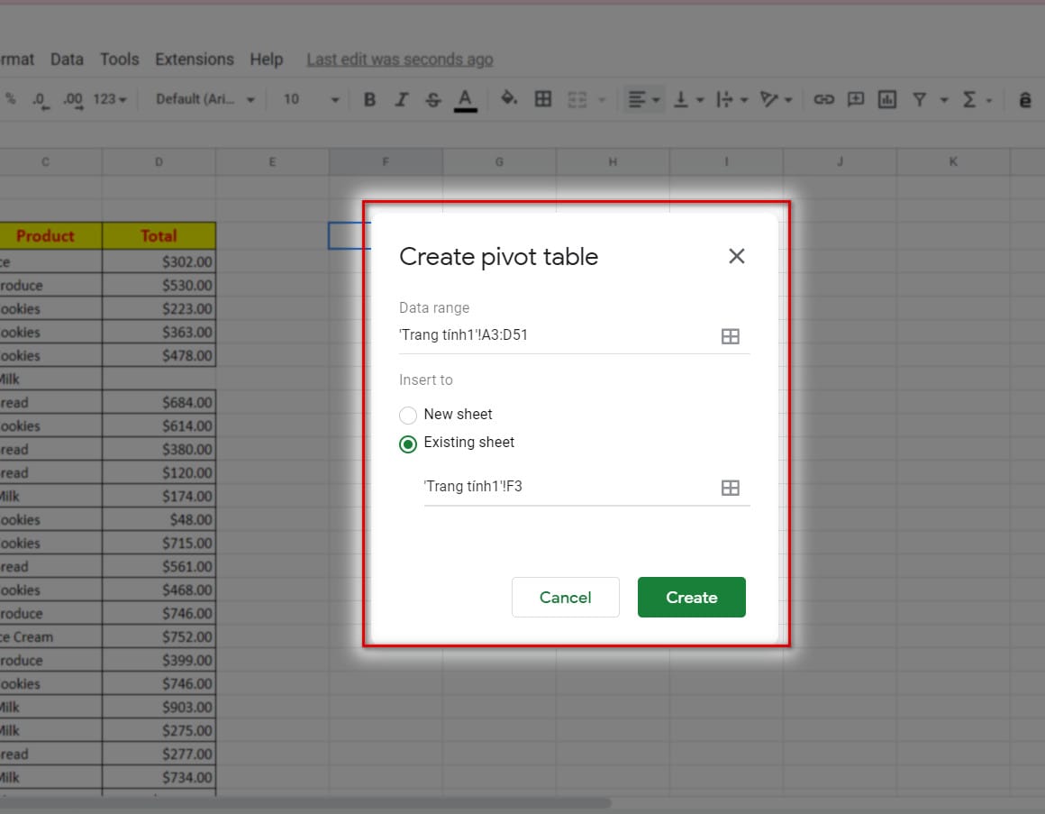Open the insert chart tool

pyautogui.click(x=886, y=99)
